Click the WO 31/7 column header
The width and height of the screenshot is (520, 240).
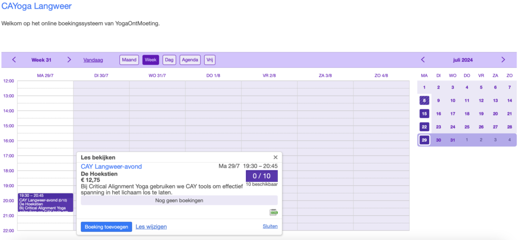[x=157, y=76]
